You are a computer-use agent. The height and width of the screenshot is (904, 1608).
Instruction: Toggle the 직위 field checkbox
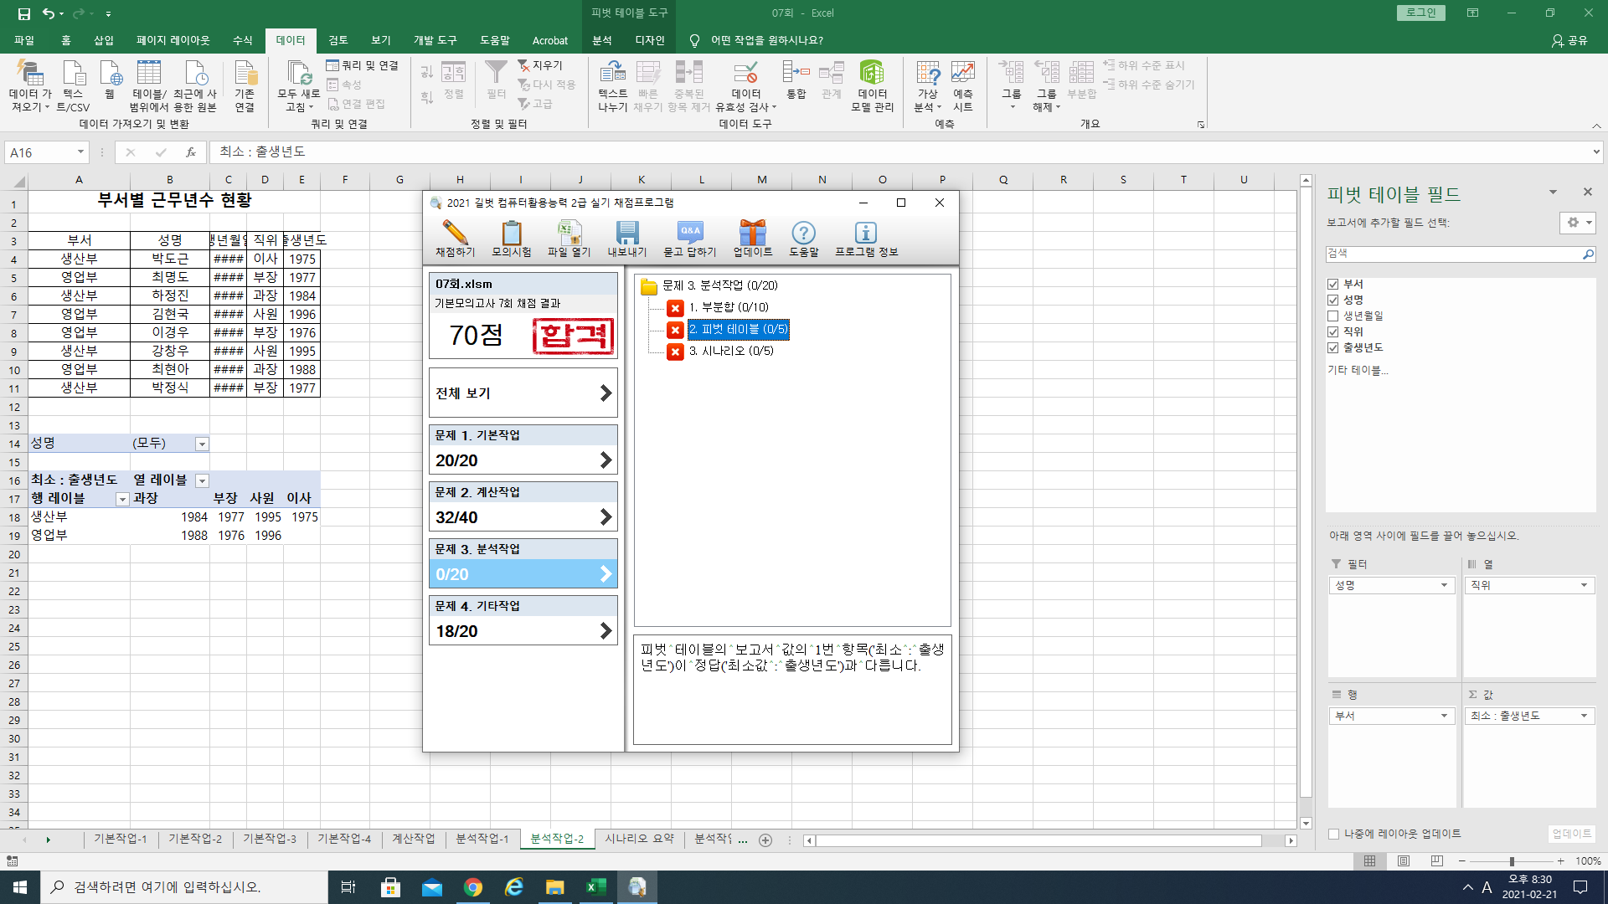click(1332, 331)
